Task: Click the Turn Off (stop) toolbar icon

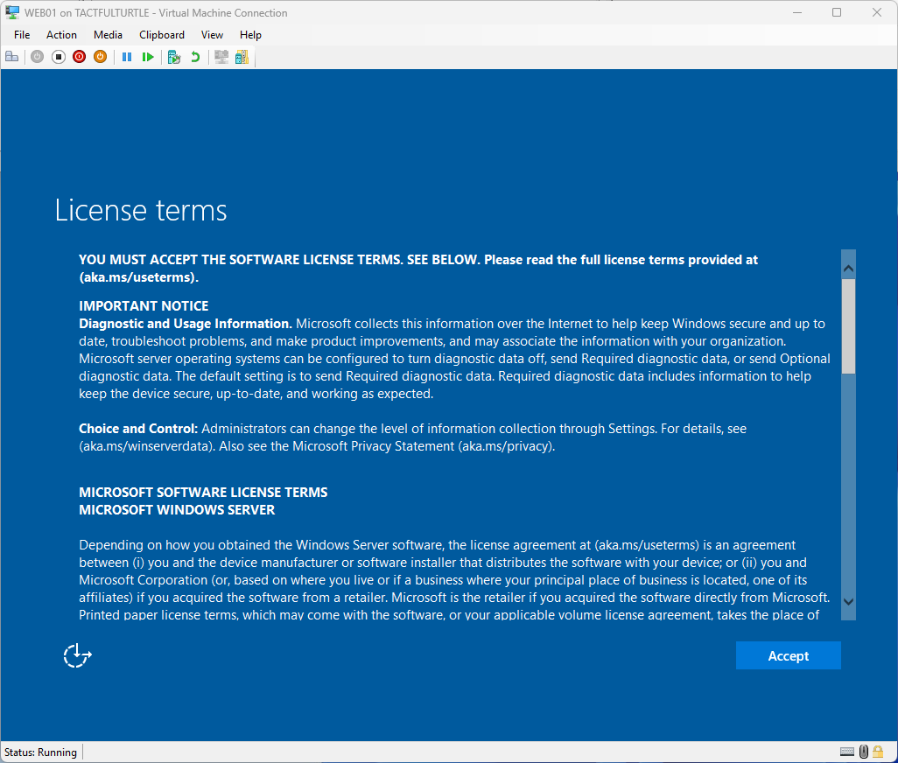Action: point(58,57)
